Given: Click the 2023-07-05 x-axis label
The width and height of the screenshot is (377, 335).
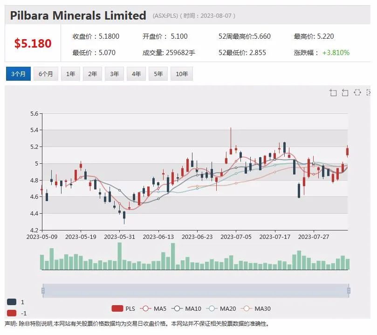Looking at the screenshot, I should (236, 237).
